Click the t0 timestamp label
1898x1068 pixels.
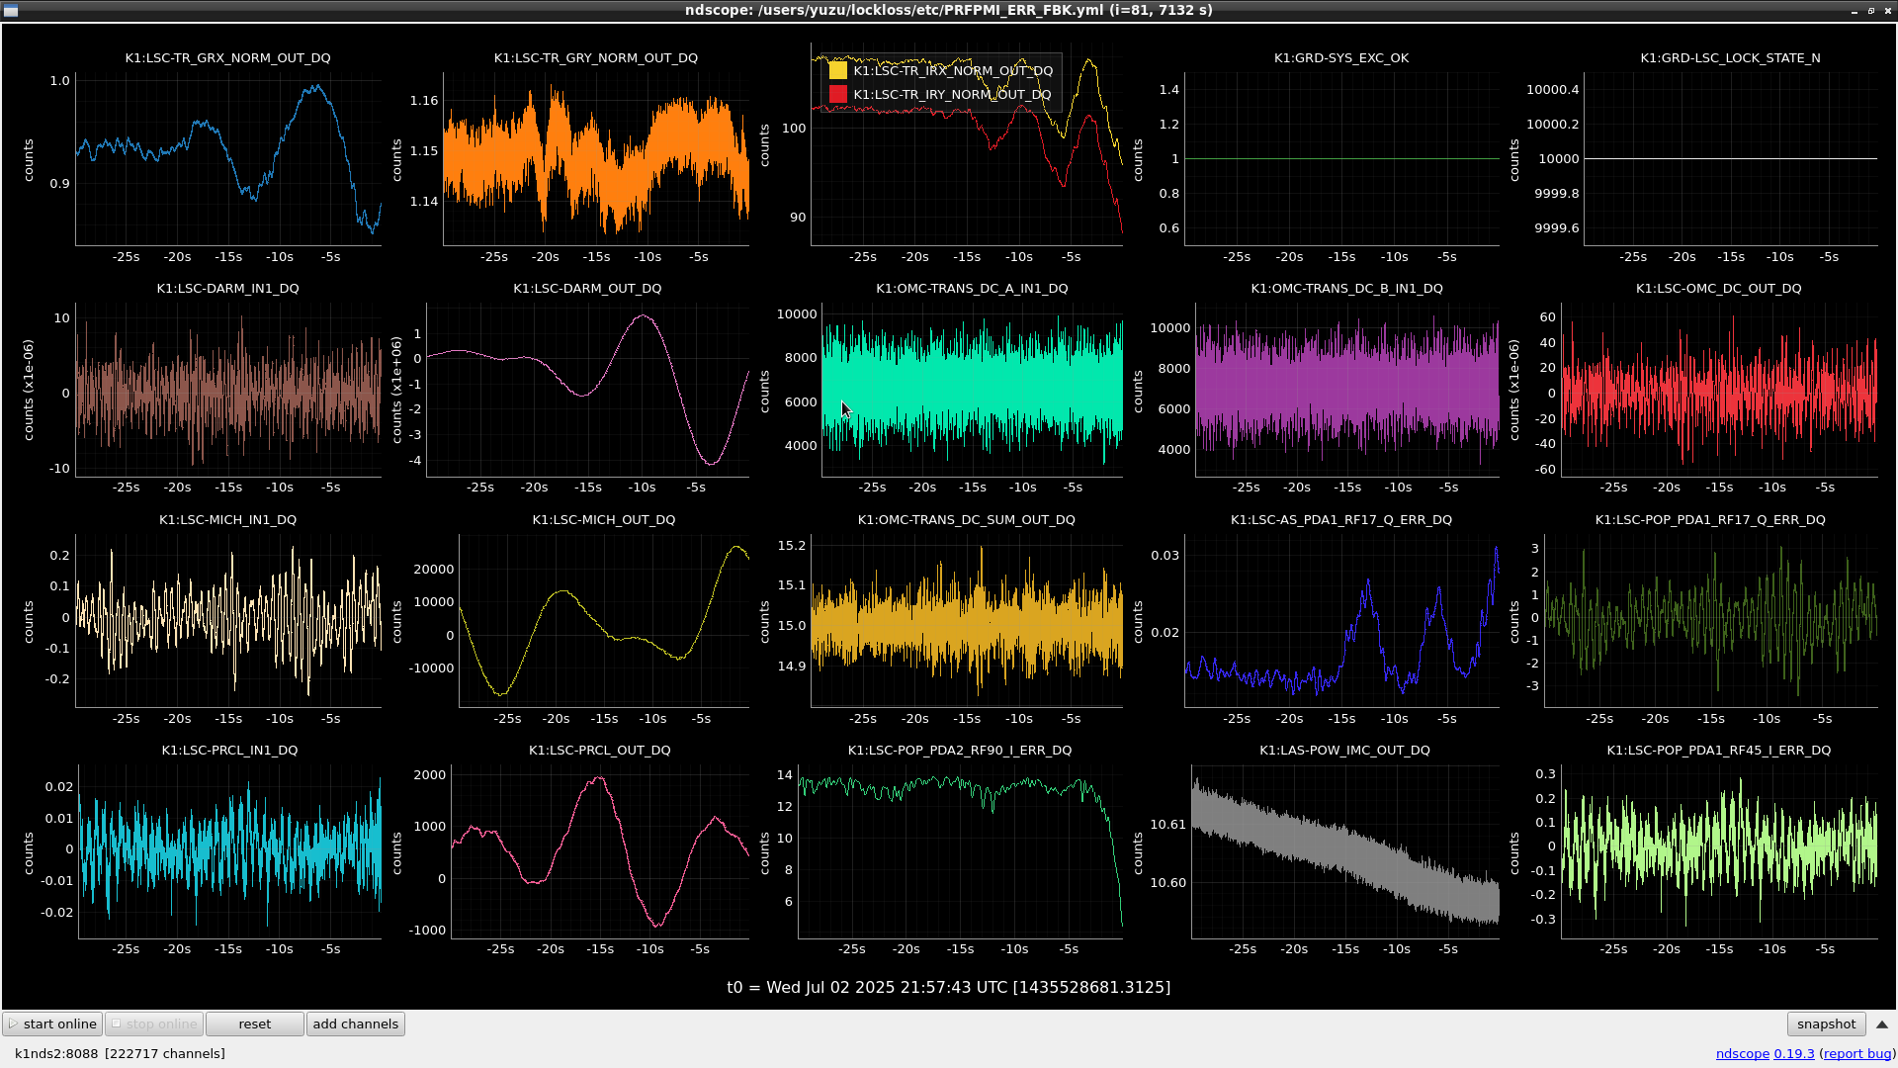(948, 987)
